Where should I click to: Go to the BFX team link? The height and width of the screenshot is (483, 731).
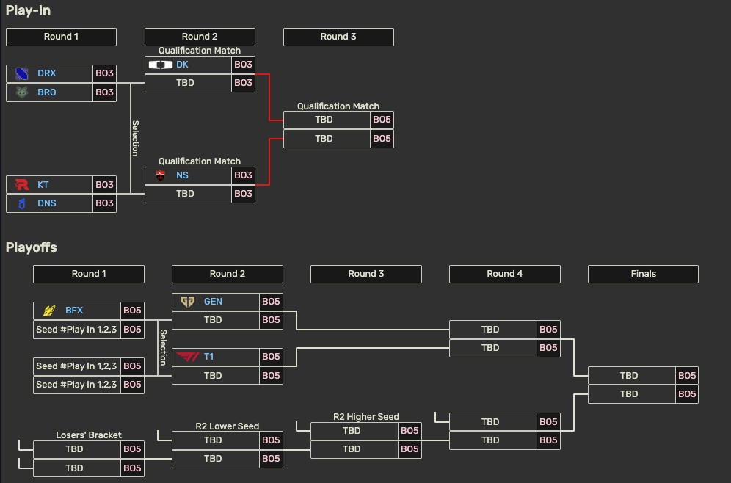point(74,310)
